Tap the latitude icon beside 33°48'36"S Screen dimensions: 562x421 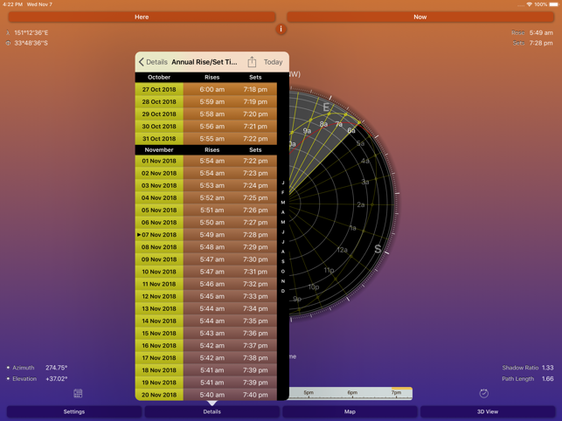[x=8, y=43]
